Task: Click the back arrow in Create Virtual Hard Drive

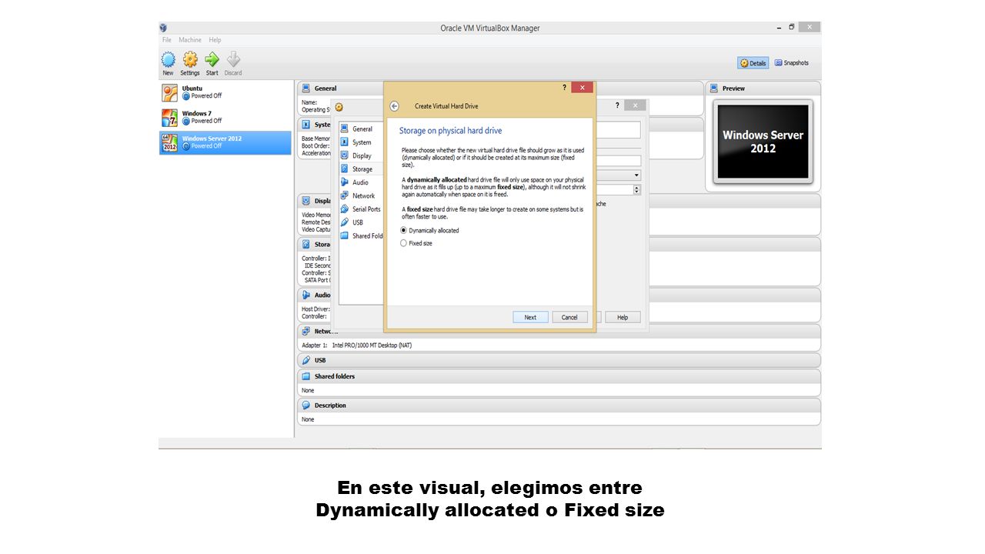Action: click(x=395, y=106)
